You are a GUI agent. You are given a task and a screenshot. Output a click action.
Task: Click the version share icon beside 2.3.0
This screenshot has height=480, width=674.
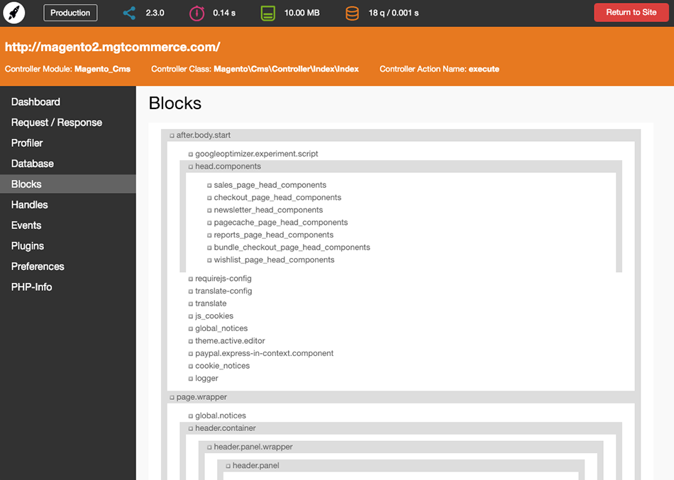(x=129, y=13)
